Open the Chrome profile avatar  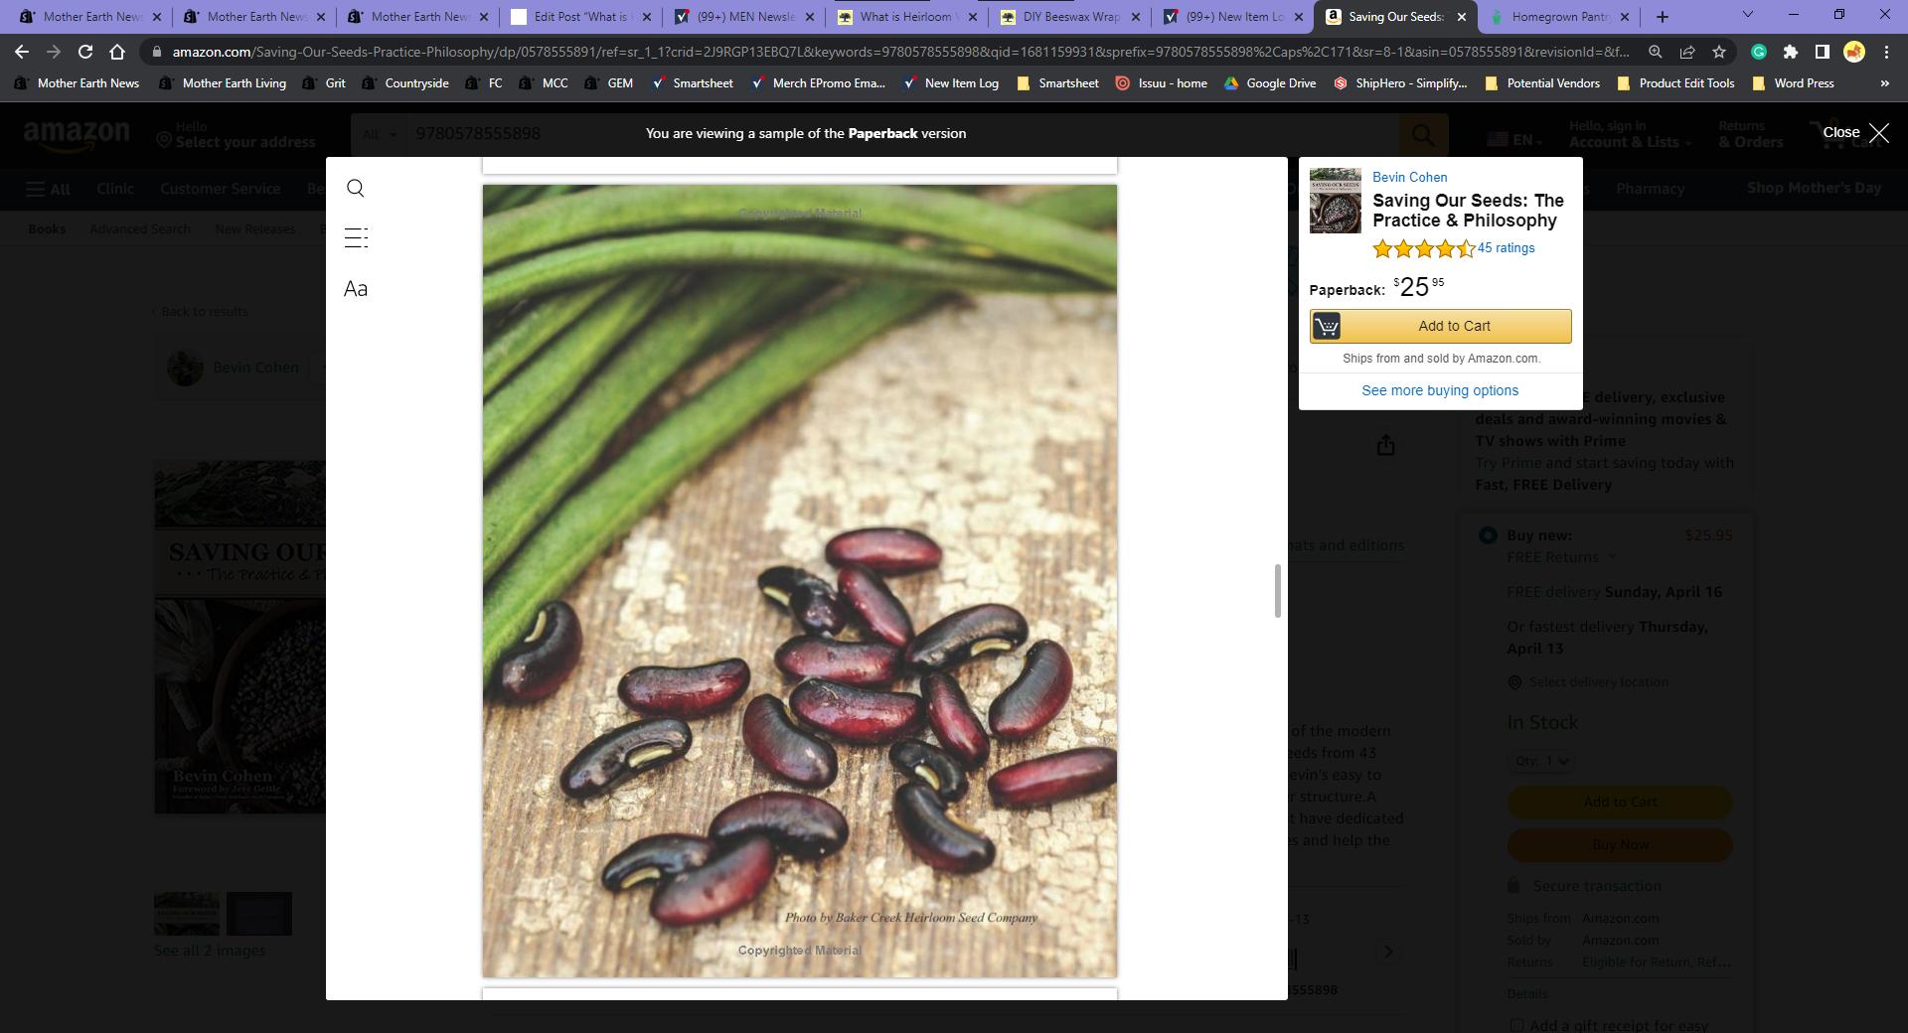tap(1854, 52)
